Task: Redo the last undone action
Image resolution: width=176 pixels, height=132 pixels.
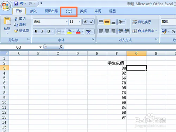Action: [x=31, y=4]
